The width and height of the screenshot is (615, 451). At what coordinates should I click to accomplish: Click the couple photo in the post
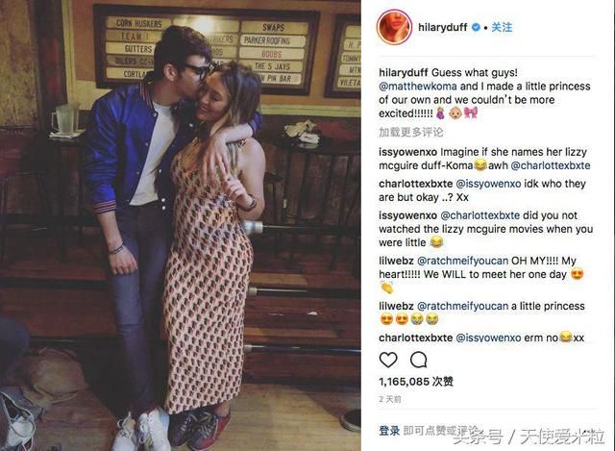[181, 225]
